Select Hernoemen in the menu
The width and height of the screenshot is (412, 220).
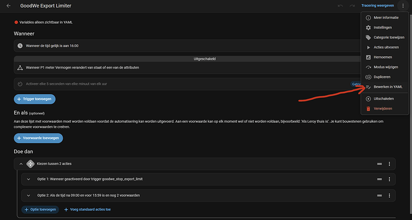tap(385, 57)
